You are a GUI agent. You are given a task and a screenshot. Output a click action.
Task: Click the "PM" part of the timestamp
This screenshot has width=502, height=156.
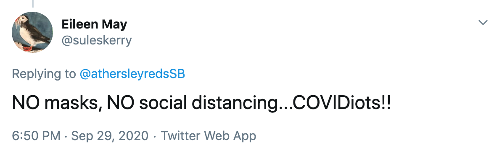click(x=51, y=136)
